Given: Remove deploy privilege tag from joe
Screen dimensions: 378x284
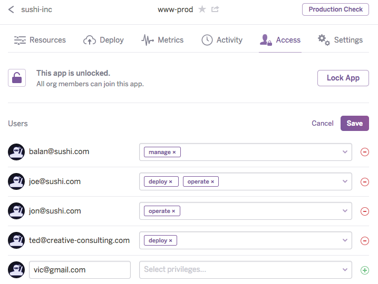Looking at the screenshot, I should (x=171, y=182).
